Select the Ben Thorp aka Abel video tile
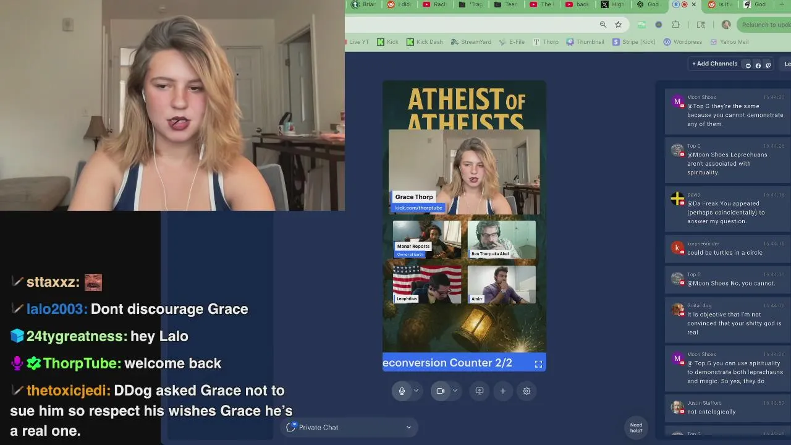The image size is (791, 445). (502, 239)
